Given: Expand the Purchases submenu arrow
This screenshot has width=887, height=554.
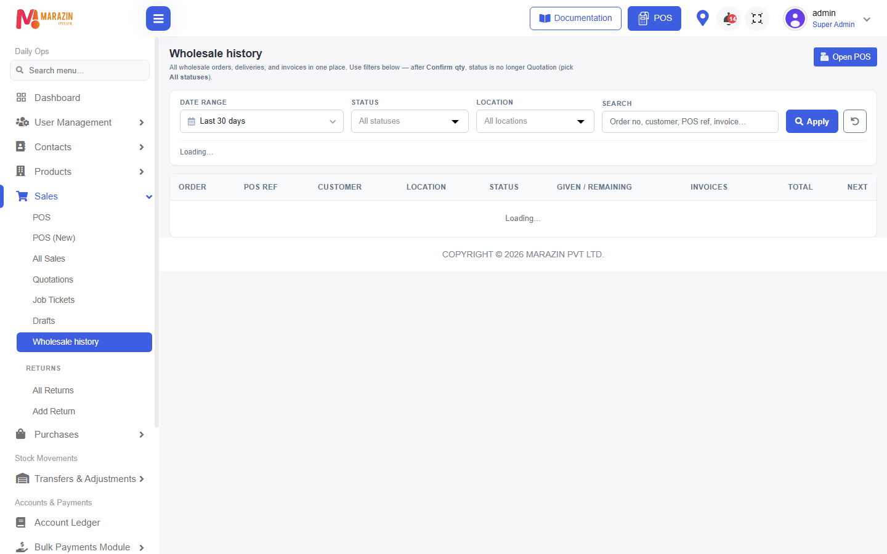Looking at the screenshot, I should click(x=142, y=435).
